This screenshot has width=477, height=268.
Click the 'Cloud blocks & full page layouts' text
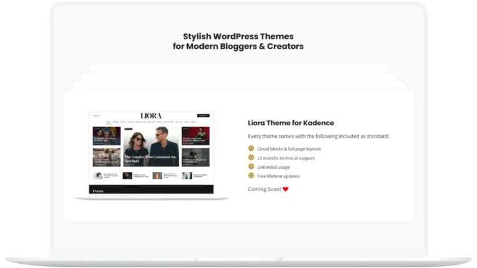pyautogui.click(x=289, y=149)
